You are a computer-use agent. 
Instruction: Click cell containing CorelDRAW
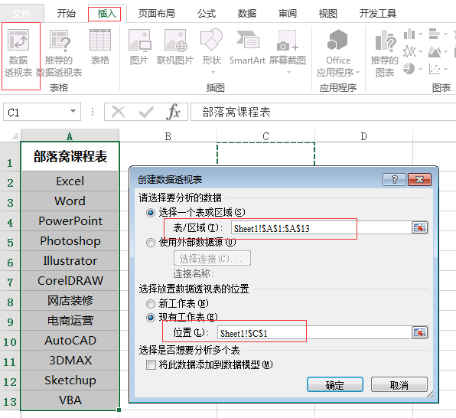(x=70, y=281)
